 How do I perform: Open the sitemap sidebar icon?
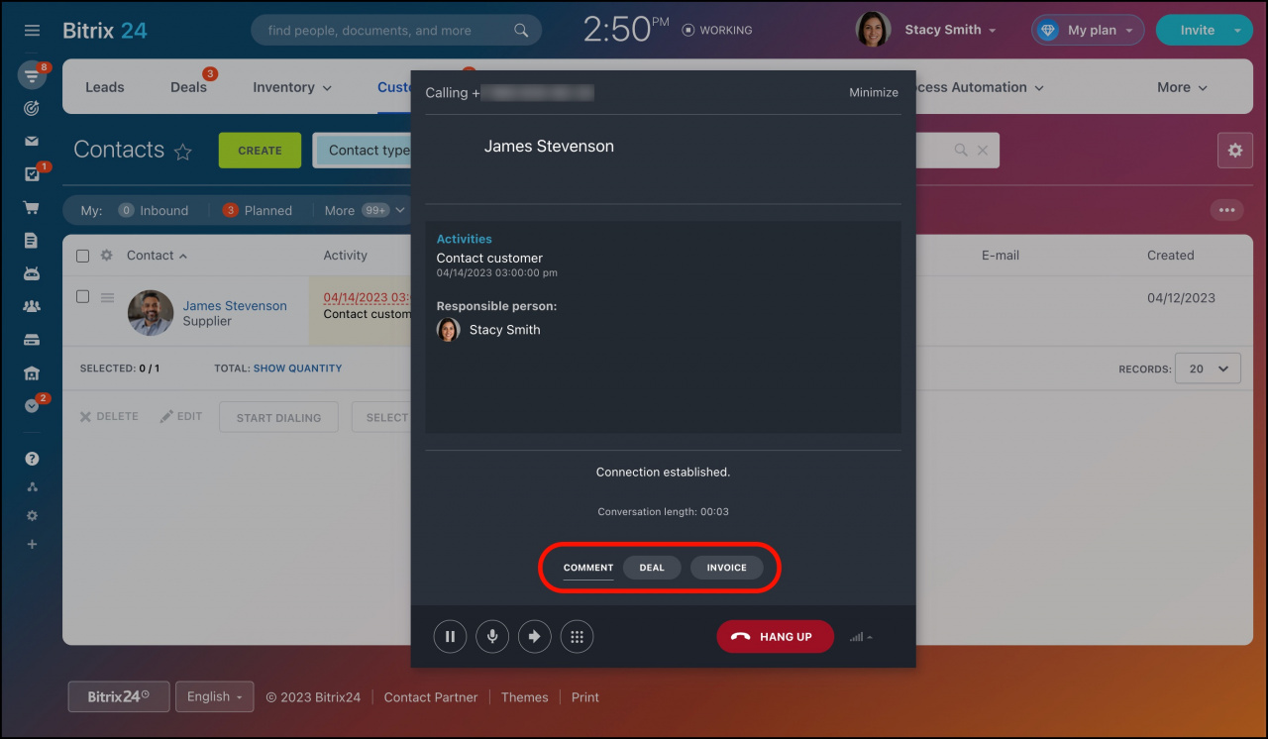pos(32,487)
